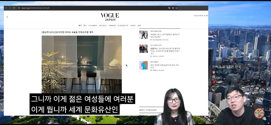Image resolution: width=271 pixels, height=125 pixels.
Task: Click the TREND&STORY label above denim article
Action: point(156,45)
